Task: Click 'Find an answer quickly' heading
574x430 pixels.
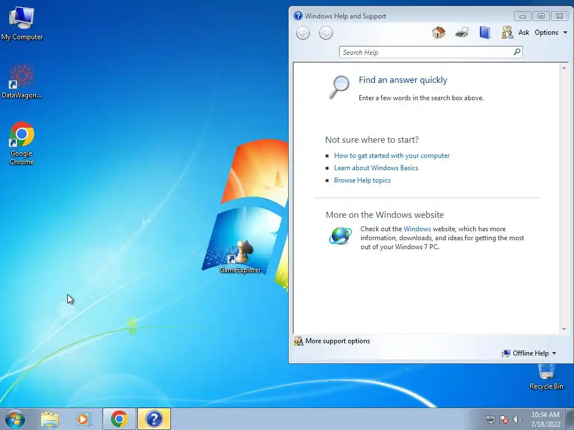Action: [x=402, y=80]
